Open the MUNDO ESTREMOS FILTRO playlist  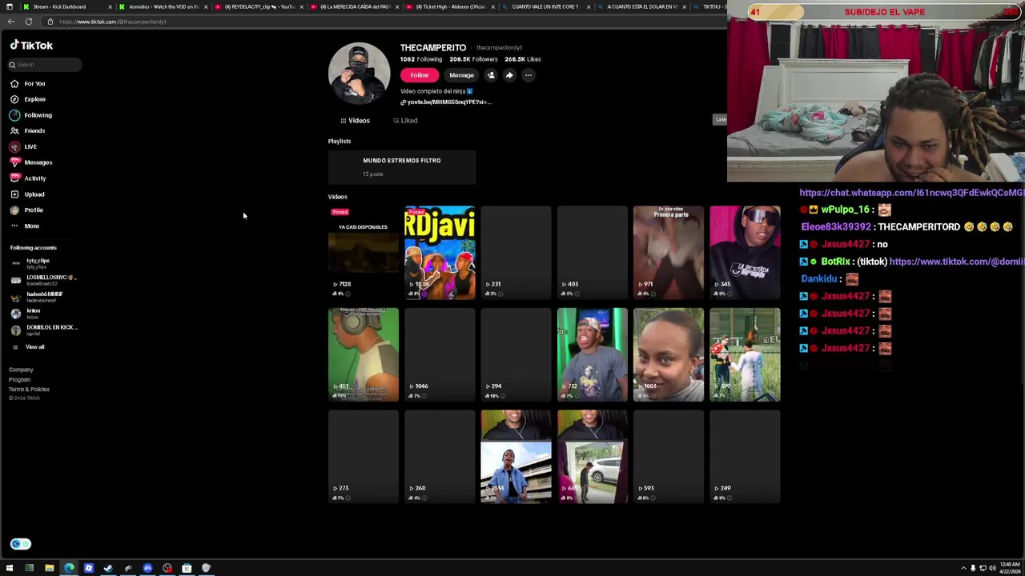[x=402, y=166]
